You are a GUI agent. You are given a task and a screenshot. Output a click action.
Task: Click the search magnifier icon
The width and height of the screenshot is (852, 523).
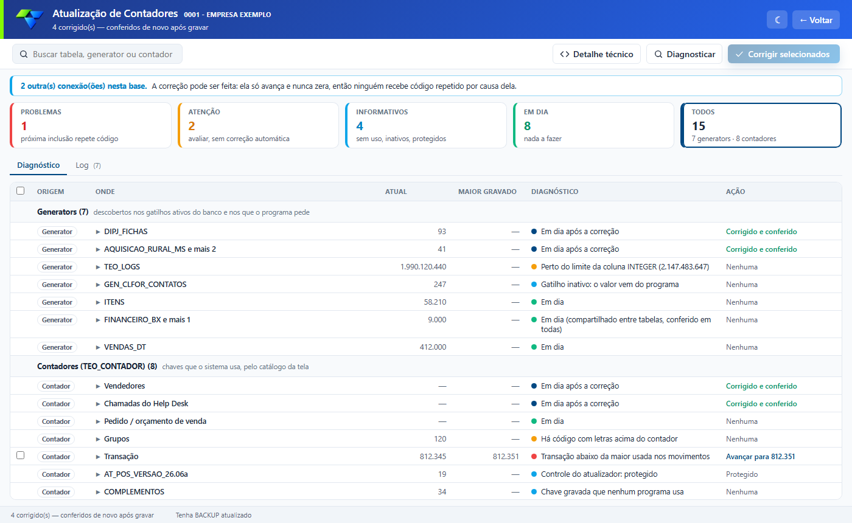[24, 54]
